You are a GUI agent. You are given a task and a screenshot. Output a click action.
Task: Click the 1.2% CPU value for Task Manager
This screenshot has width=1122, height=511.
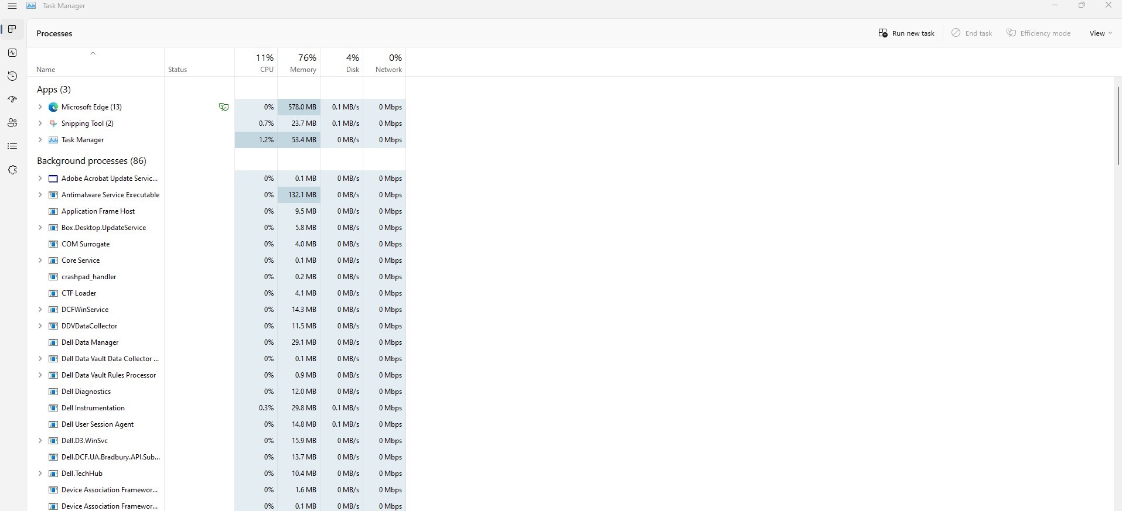[266, 140]
